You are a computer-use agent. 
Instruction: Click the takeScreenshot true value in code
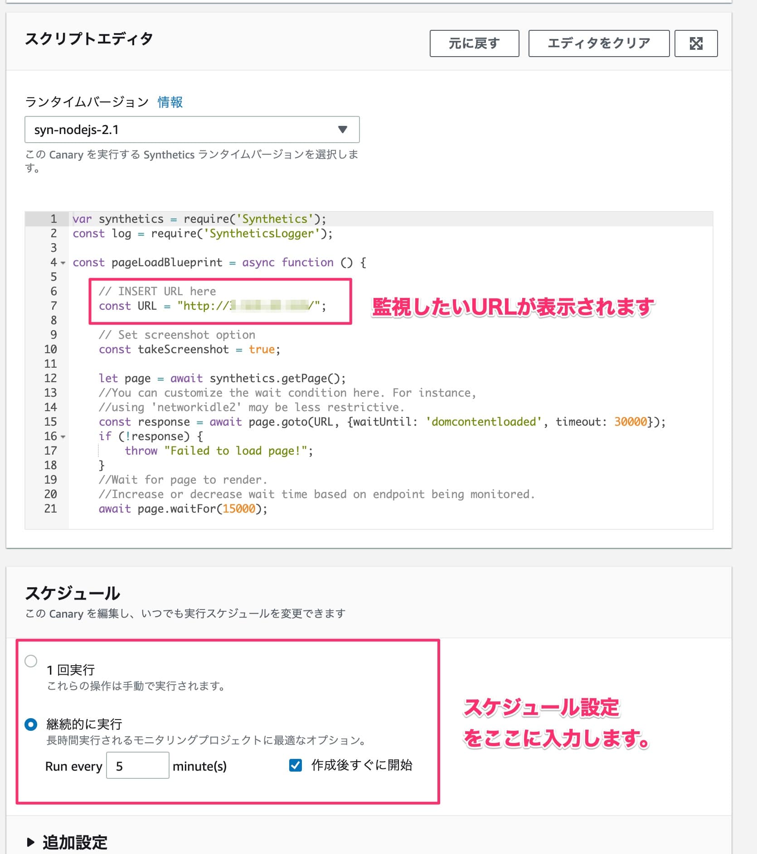262,350
